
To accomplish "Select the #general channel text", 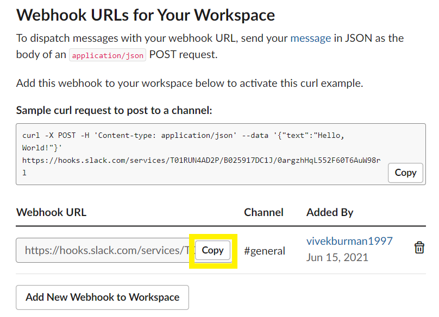I will [x=264, y=251].
